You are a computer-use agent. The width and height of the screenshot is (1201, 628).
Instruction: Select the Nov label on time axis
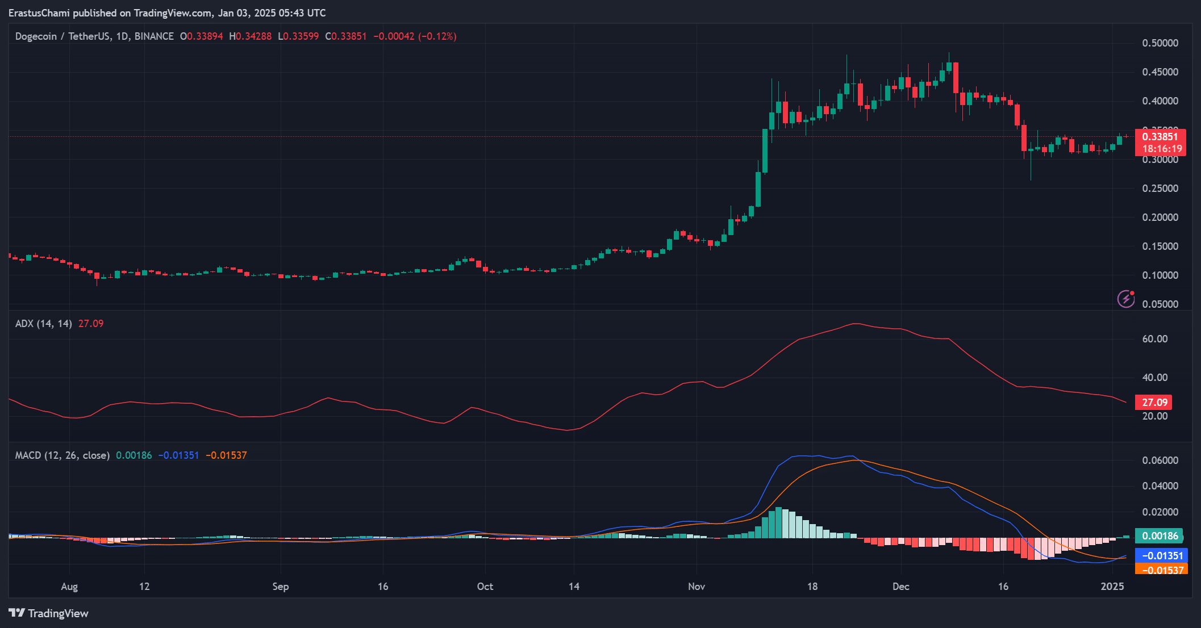point(696,587)
